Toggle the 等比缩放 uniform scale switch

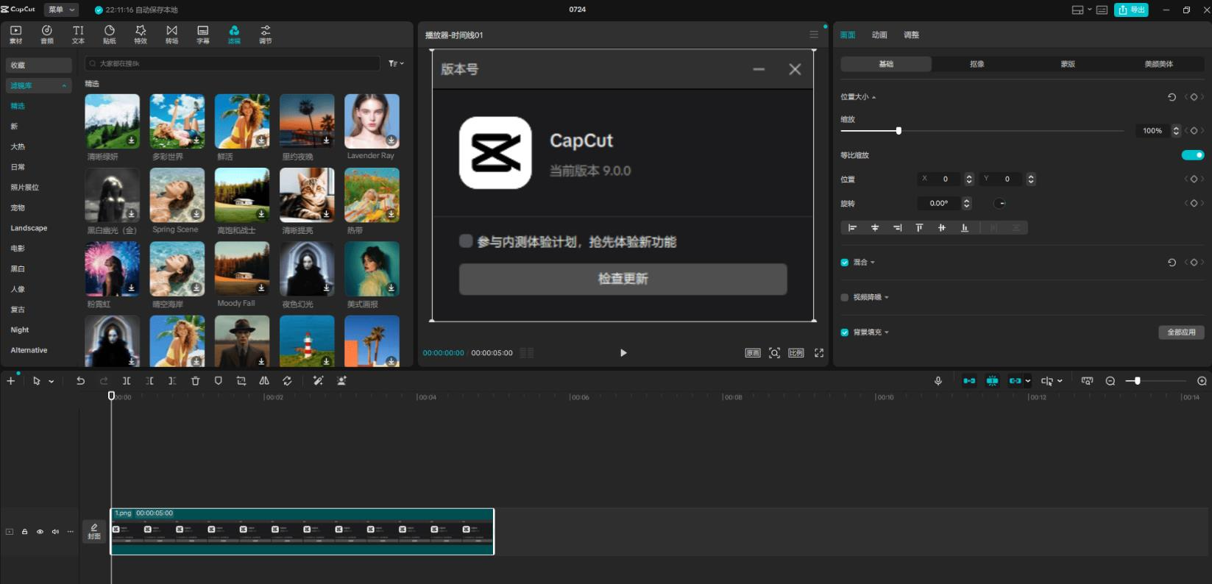coord(1193,155)
